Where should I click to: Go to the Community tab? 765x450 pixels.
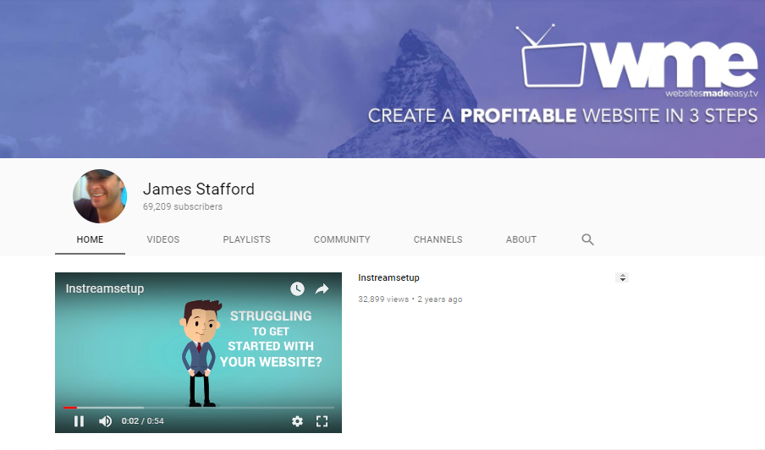click(342, 239)
